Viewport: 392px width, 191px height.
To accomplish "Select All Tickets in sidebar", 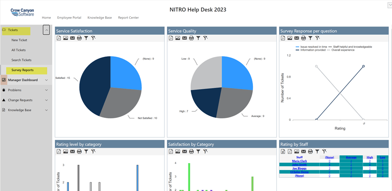I will click(x=18, y=50).
